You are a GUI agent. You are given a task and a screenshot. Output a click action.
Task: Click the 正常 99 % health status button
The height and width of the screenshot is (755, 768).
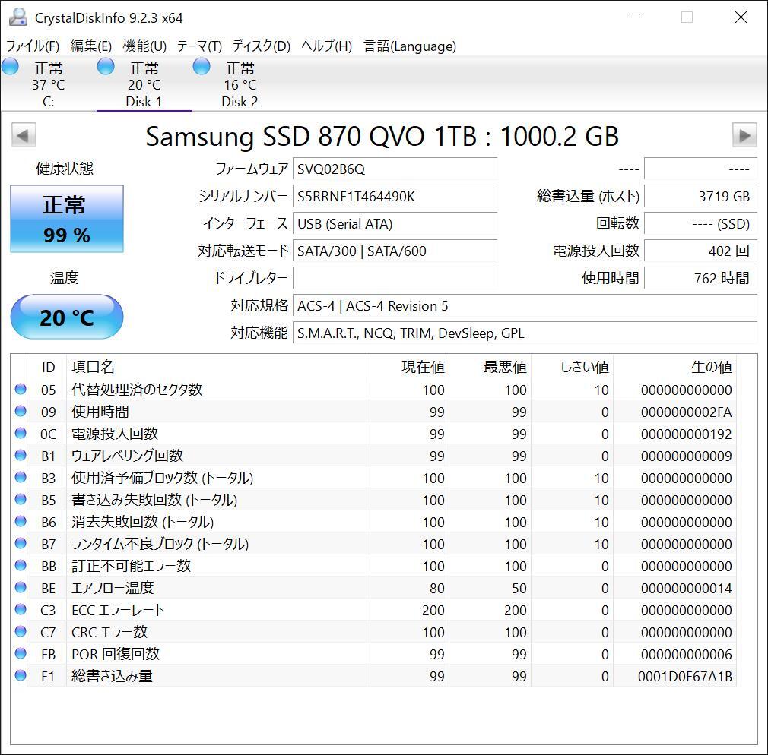coord(67,219)
